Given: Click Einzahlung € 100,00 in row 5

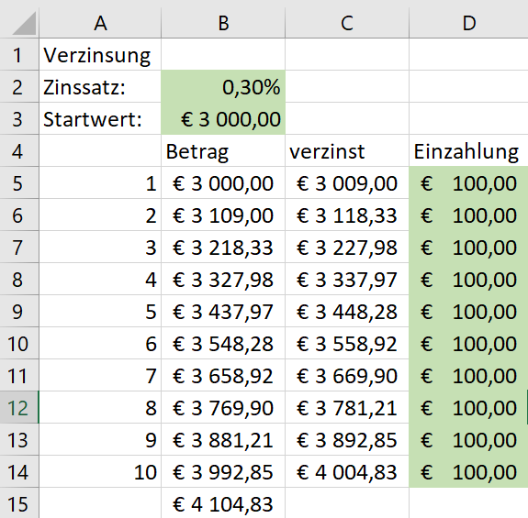Looking at the screenshot, I should coord(468,182).
